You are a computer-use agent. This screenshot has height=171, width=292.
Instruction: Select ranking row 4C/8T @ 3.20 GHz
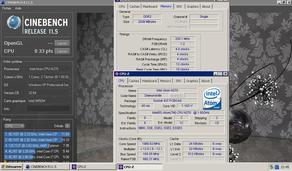point(37,151)
